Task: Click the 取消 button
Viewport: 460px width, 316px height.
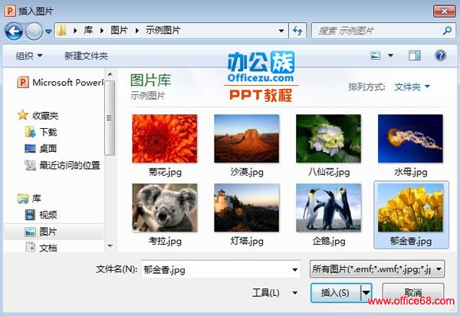Action: 413,292
